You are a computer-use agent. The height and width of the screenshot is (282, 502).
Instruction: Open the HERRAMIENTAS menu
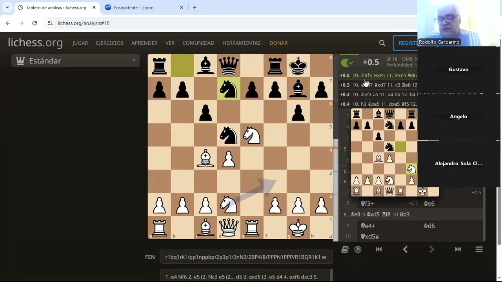tap(241, 43)
